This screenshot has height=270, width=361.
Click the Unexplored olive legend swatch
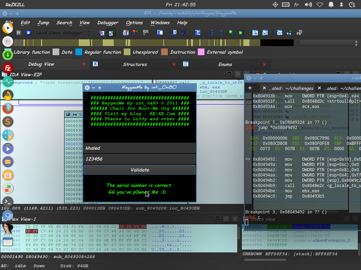(127, 52)
